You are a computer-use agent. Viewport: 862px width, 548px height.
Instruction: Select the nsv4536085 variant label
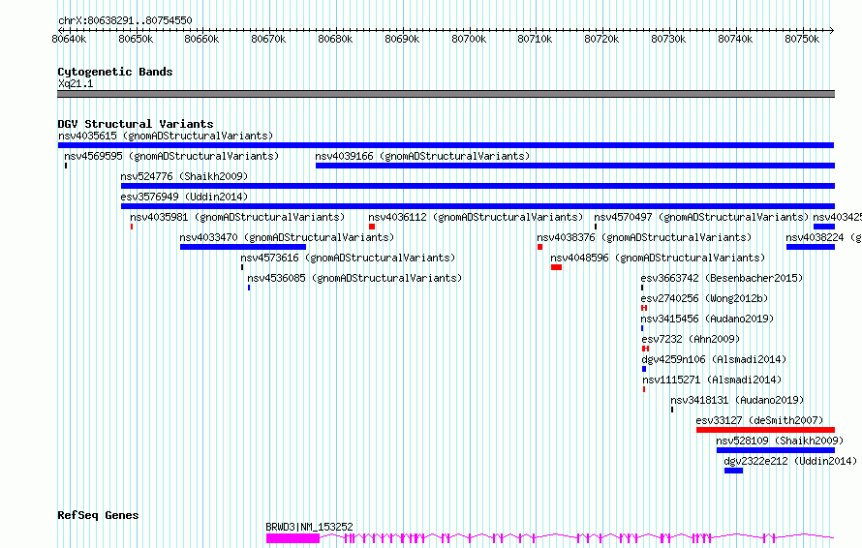pyautogui.click(x=354, y=278)
